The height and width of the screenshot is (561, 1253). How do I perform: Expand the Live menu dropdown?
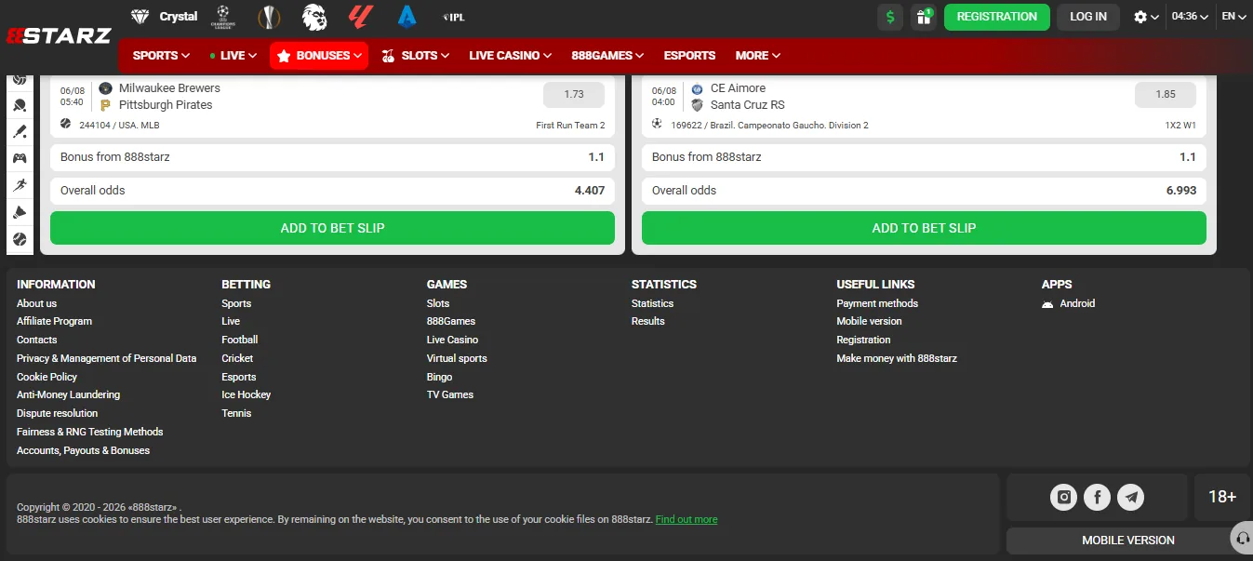(x=233, y=56)
